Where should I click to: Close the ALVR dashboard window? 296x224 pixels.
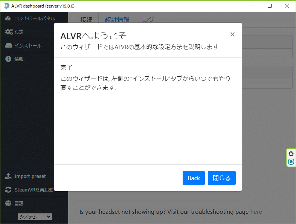pos(287,6)
